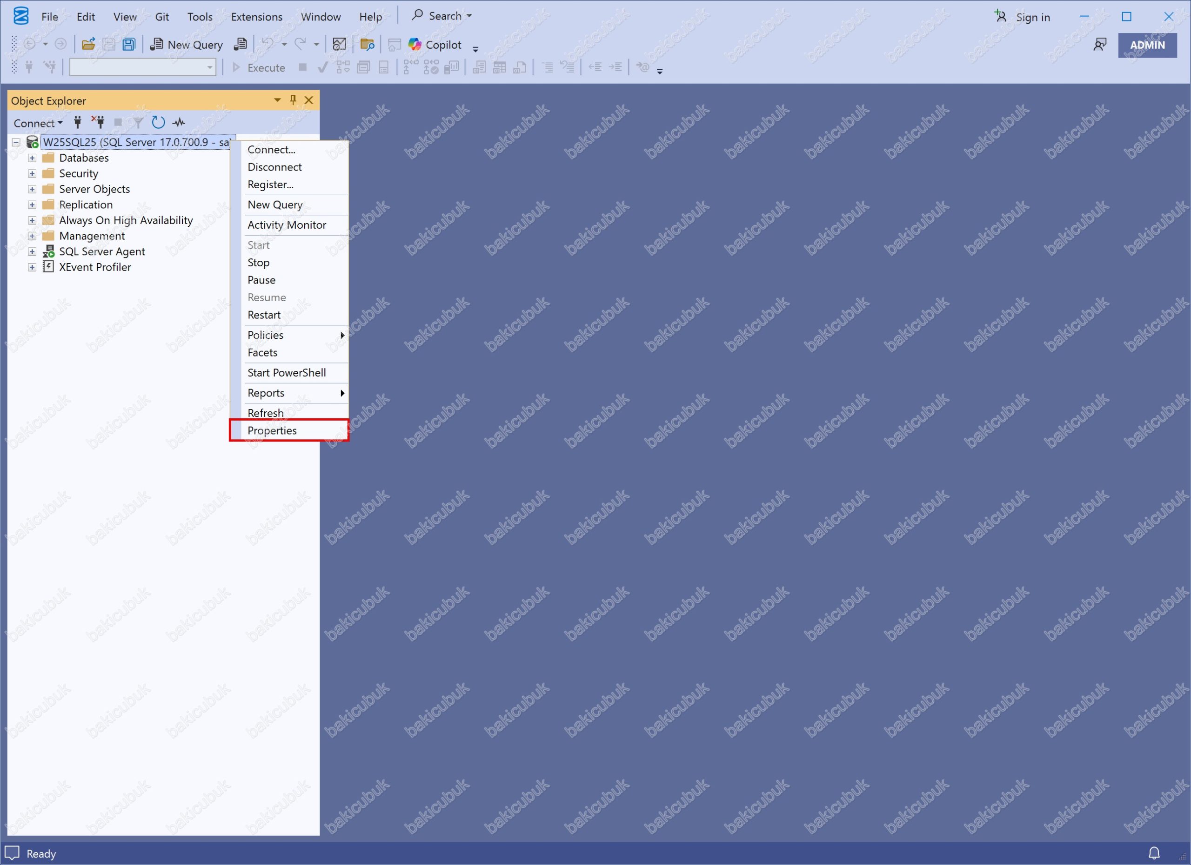Expand the Server Objects node
Viewport: 1191px width, 865px height.
coord(32,189)
